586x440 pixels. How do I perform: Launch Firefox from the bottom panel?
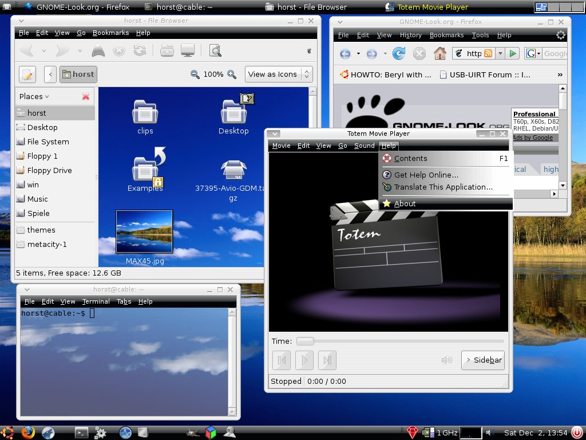click(27, 433)
